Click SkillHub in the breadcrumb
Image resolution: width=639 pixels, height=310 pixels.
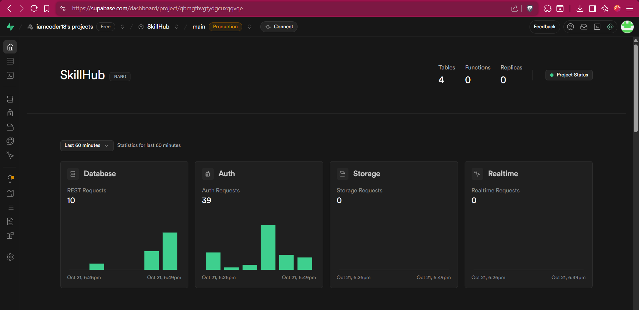coord(158,27)
